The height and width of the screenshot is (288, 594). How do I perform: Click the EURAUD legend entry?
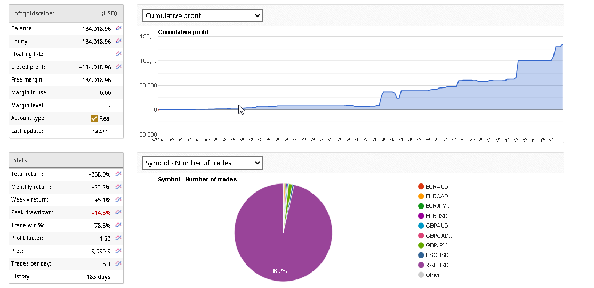[x=438, y=187]
